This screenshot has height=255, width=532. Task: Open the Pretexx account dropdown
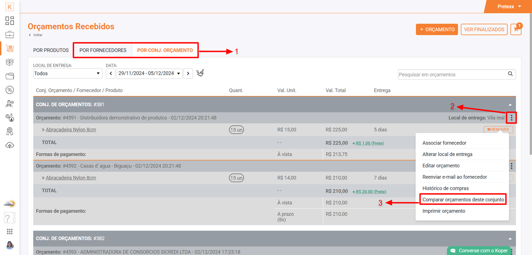pyautogui.click(x=509, y=7)
